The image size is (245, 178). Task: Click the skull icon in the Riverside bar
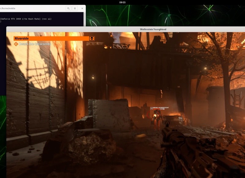click(x=92, y=39)
